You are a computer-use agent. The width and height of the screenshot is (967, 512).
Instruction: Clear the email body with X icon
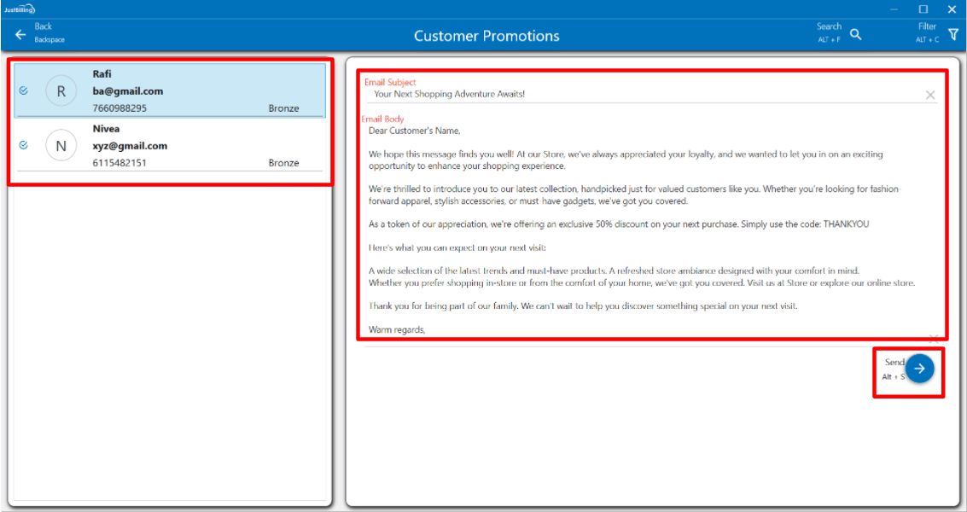933,339
